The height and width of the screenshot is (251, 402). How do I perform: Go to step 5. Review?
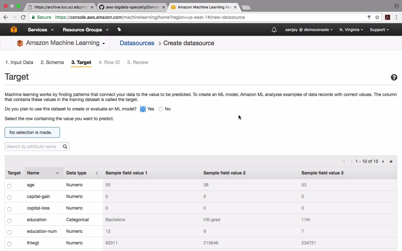point(138,62)
